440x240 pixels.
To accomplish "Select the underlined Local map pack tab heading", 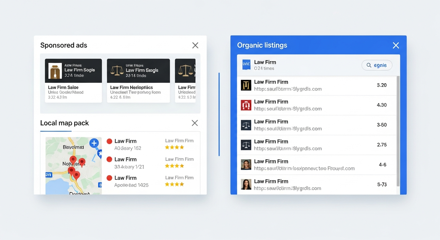I will tap(64, 123).
